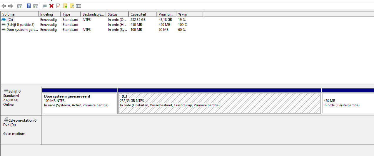Screen dimensions: 374x156
Task: Click the Cd-rom-station 0 label panel
Action: [21, 130]
